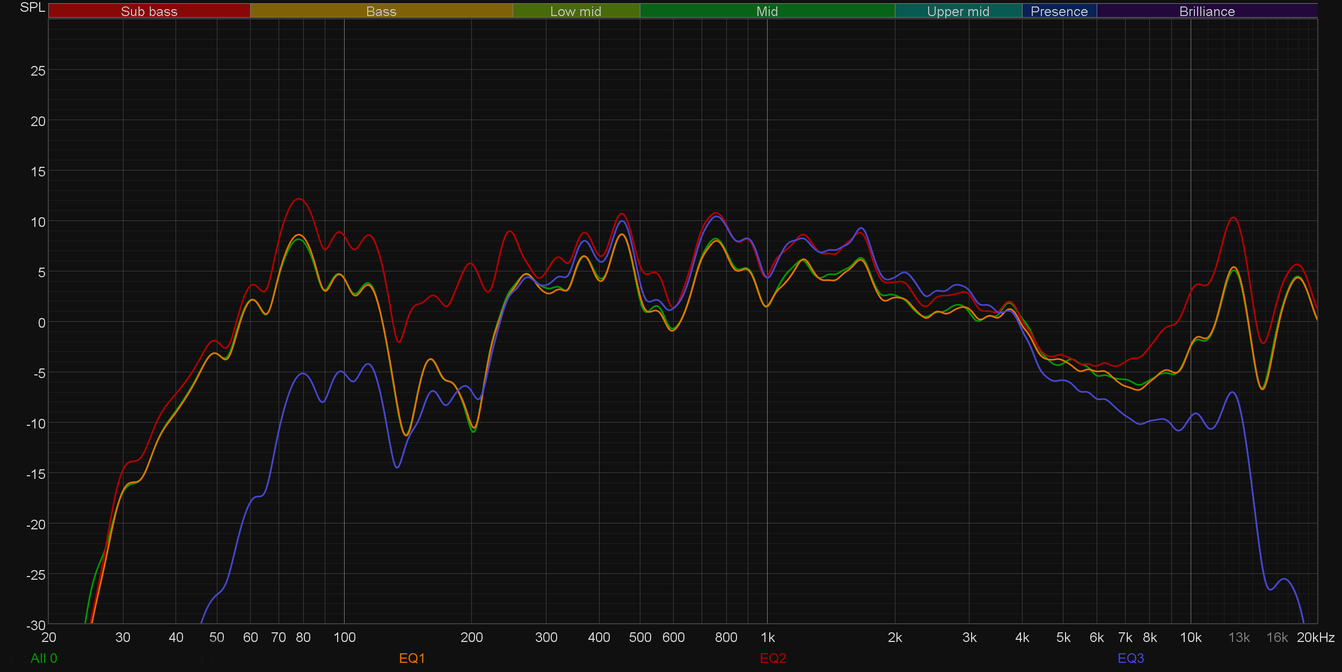
Task: Click the green 'Mid' band header
Action: [x=767, y=11]
